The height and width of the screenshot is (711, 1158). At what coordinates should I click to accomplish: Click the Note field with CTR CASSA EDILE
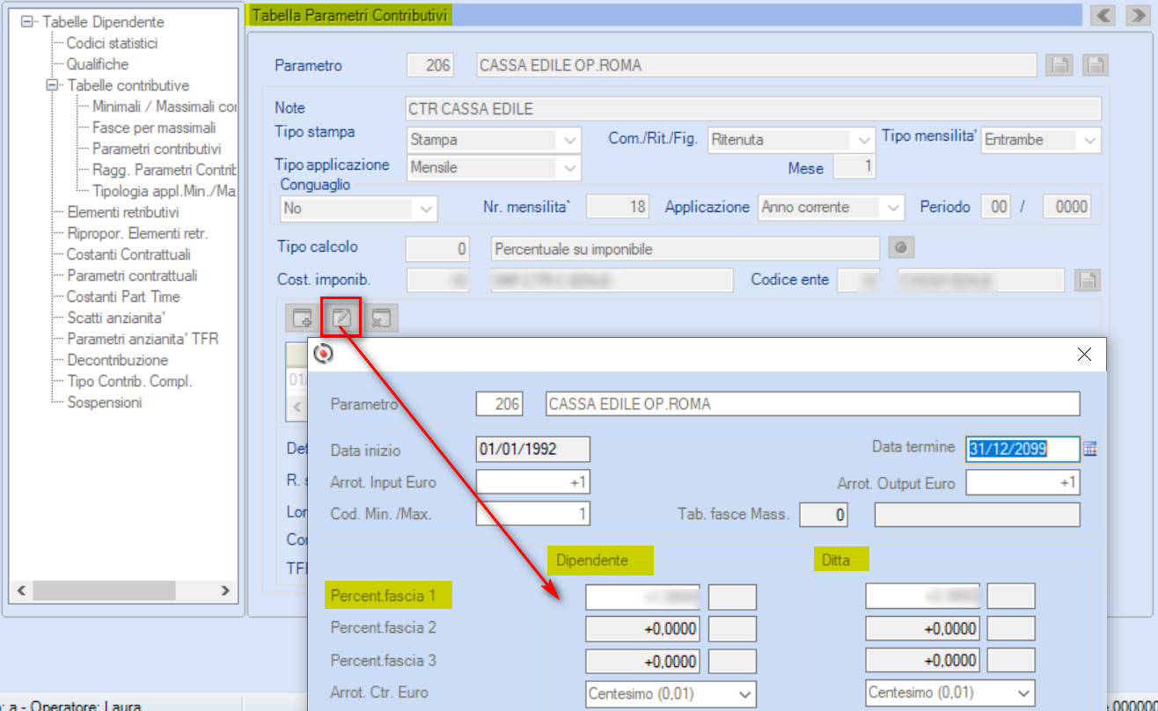tap(753, 108)
